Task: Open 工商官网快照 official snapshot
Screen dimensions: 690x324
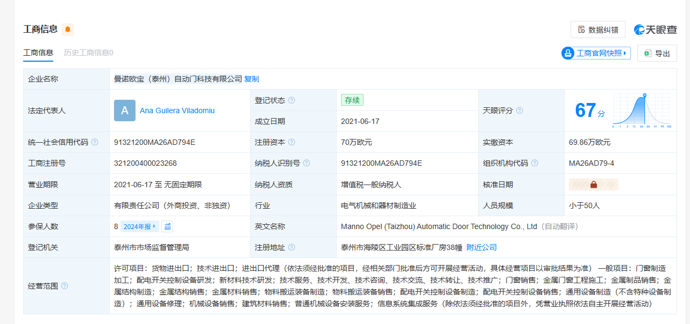Action: point(596,53)
